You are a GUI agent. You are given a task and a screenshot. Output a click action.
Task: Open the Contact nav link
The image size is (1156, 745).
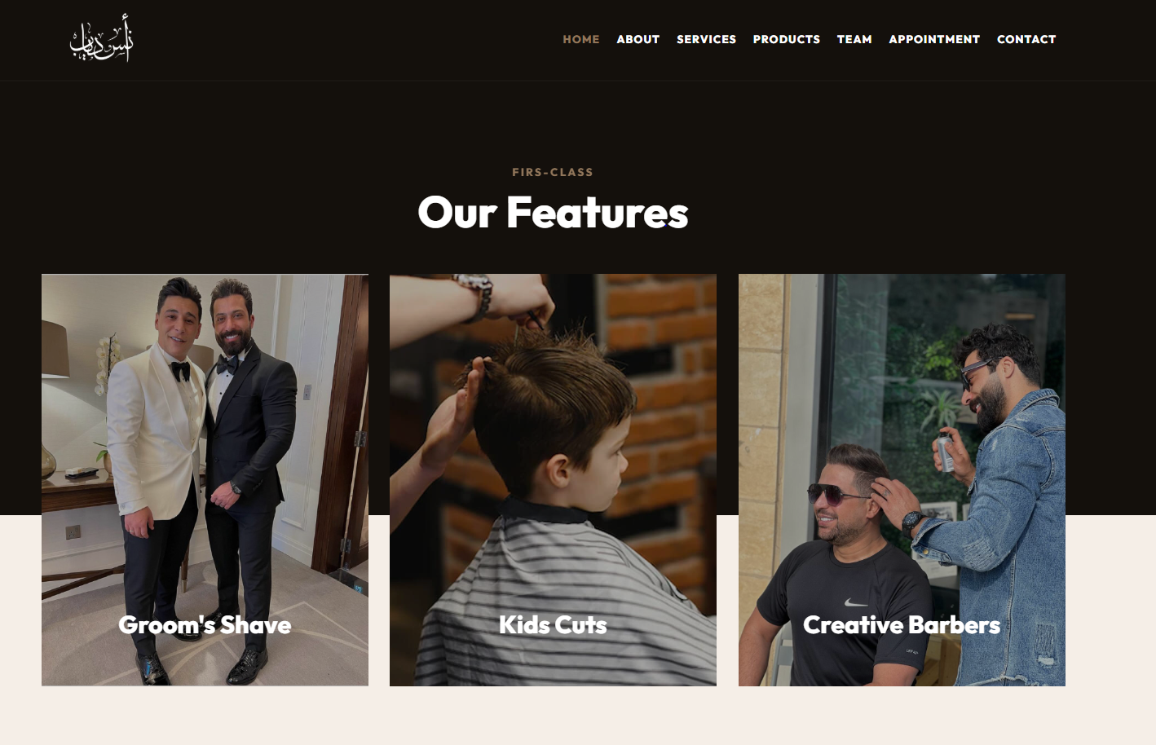[1026, 39]
